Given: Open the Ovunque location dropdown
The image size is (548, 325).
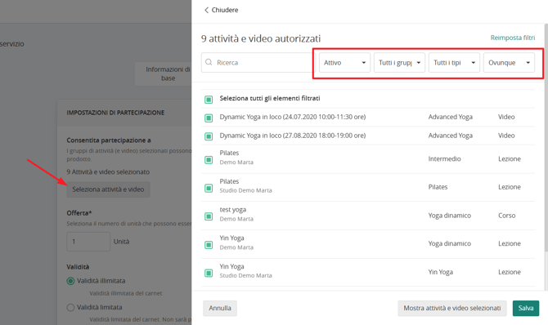Looking at the screenshot, I should point(509,63).
